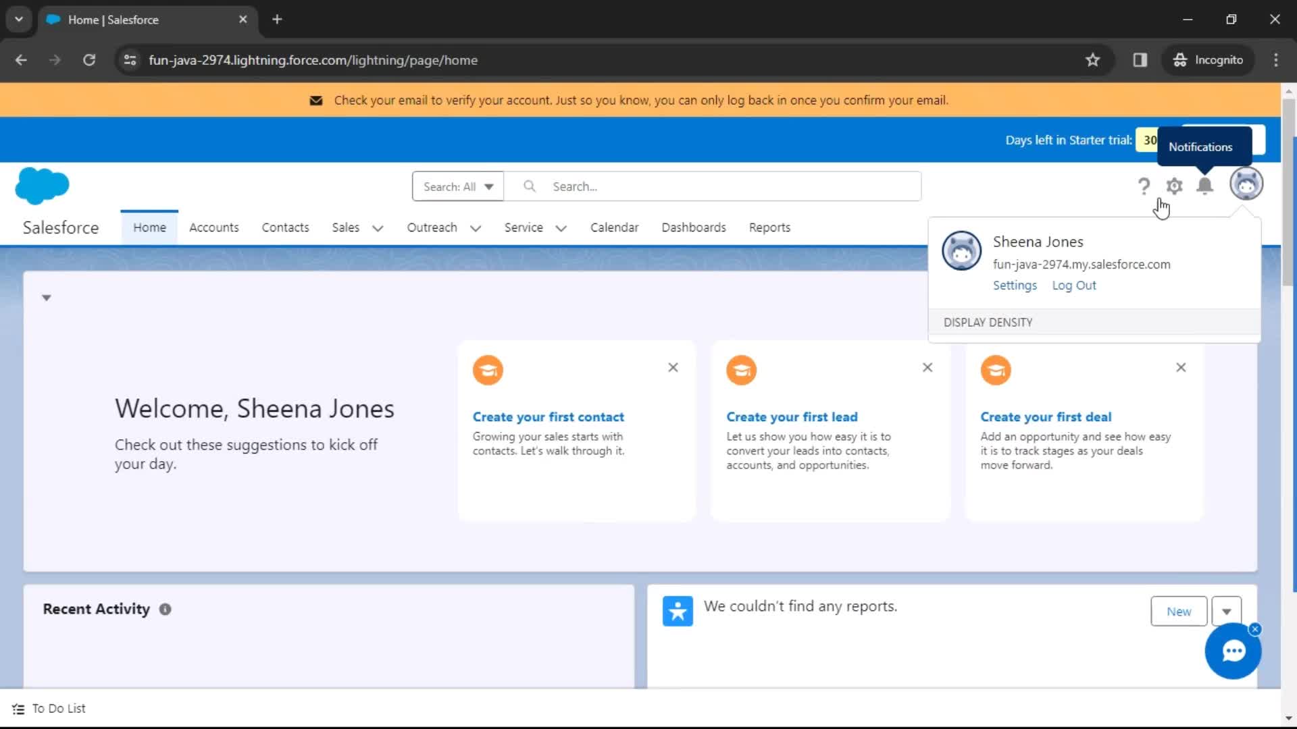Click the Incognito indicator
Viewport: 1297px width, 729px height.
pyautogui.click(x=1209, y=60)
